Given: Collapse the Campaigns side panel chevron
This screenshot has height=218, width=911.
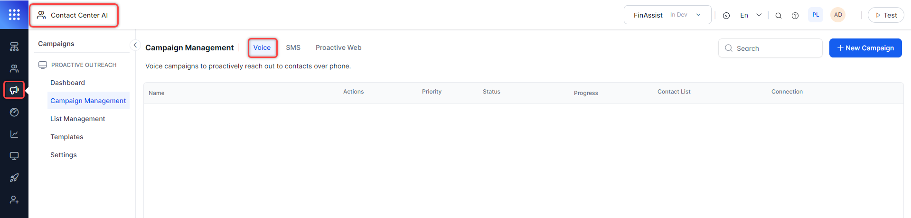Looking at the screenshot, I should (135, 45).
